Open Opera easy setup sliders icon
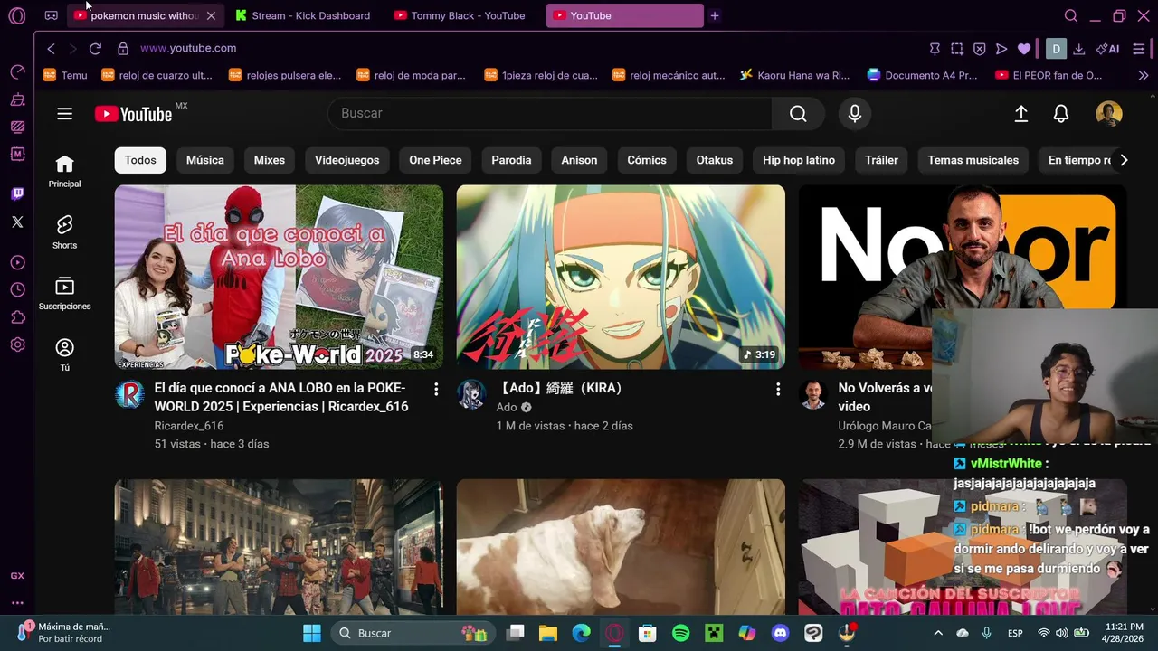The width and height of the screenshot is (1158, 651). coord(1139,49)
